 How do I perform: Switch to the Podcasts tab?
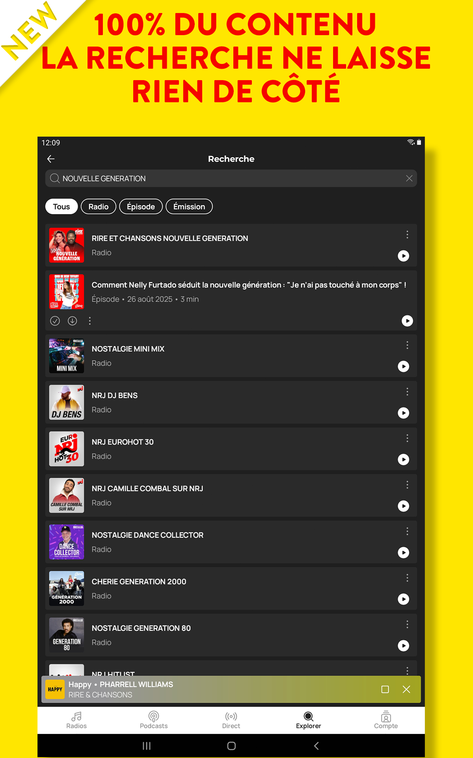pyautogui.click(x=154, y=720)
